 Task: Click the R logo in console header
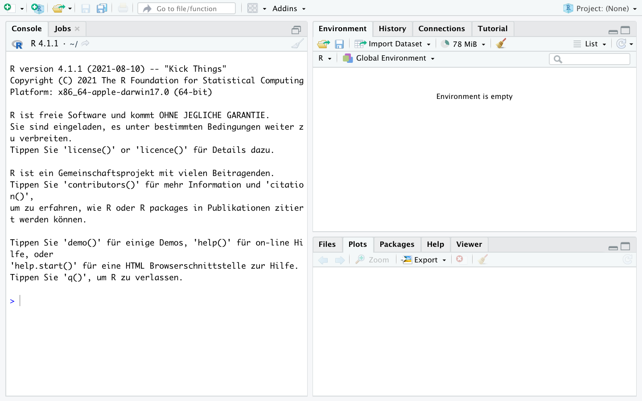17,44
